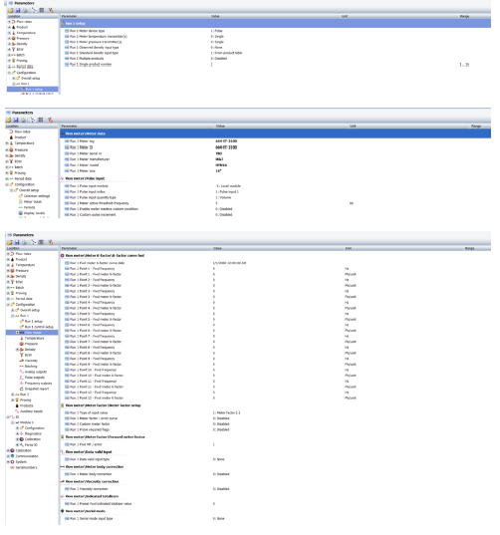Select the Batching item under Run 1
The height and width of the screenshot is (535, 500).
pos(31,366)
